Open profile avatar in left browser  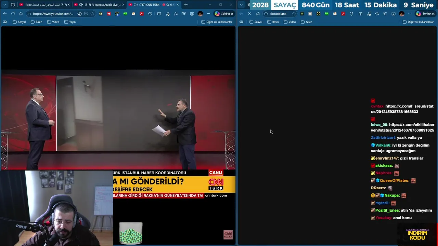pyautogui.click(x=200, y=14)
